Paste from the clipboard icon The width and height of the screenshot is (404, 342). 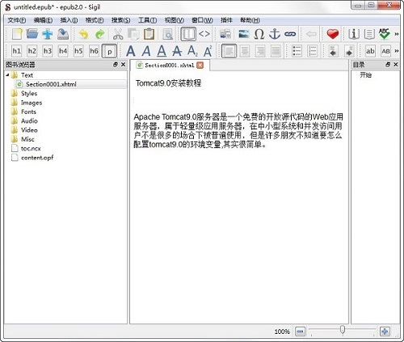coord(149,34)
